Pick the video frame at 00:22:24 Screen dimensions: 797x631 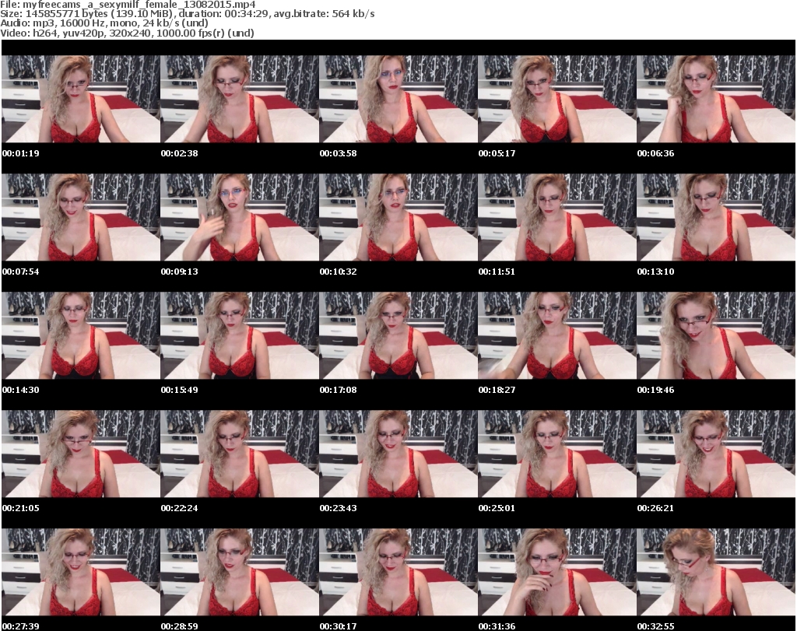(240, 454)
